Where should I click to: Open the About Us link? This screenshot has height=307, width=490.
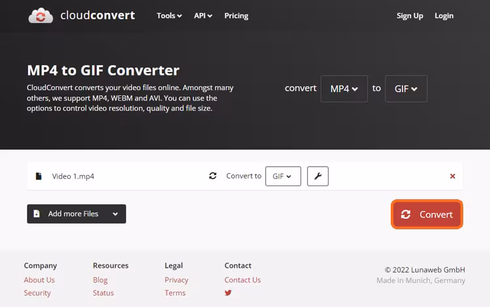click(x=39, y=280)
